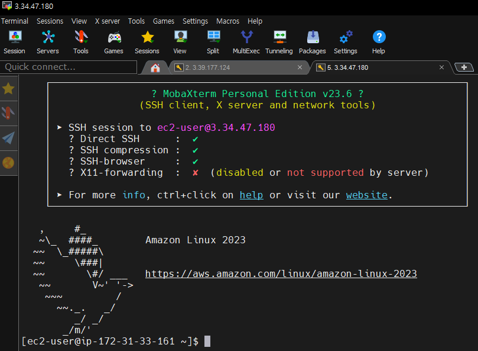Viewport: 478px width, 351px height.
Task: Add a new tab with plus button
Action: [464, 67]
